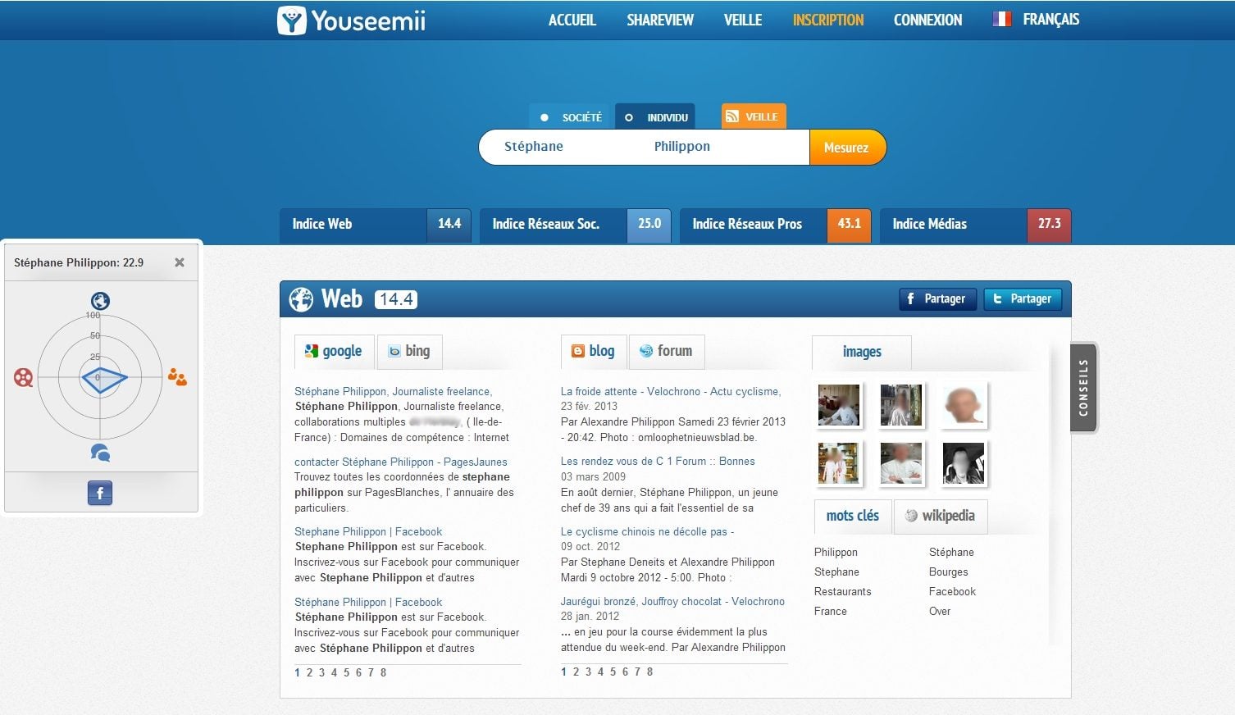
Task: Click the keyword Restaurants
Action: tap(843, 592)
